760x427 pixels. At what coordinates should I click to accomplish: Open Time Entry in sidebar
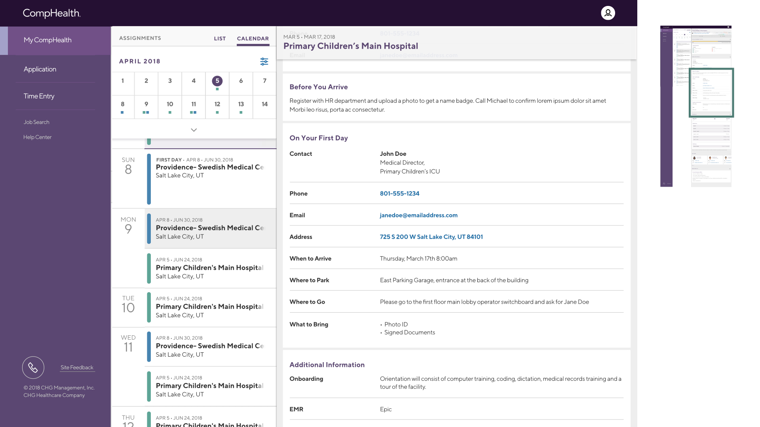point(39,96)
